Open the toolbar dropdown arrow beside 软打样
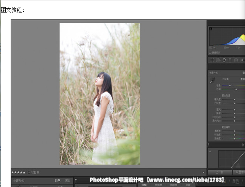 pyautogui.click(x=204, y=172)
